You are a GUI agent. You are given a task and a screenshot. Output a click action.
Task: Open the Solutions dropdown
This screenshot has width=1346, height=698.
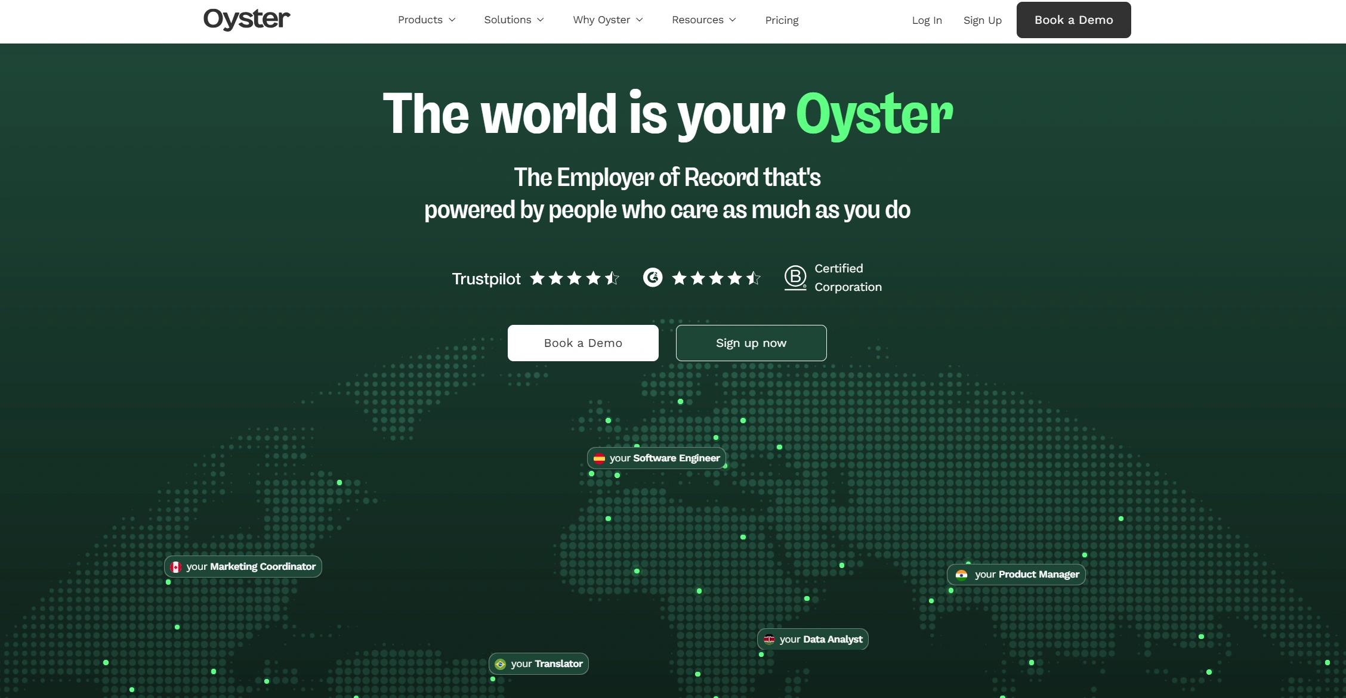pos(513,20)
